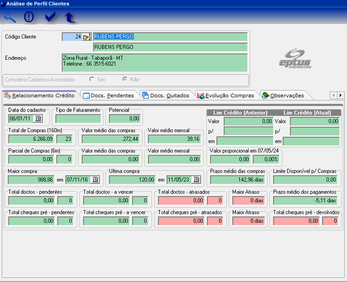Click the checkmark confirm toolbar icon
The width and height of the screenshot is (347, 282).
coord(50,18)
